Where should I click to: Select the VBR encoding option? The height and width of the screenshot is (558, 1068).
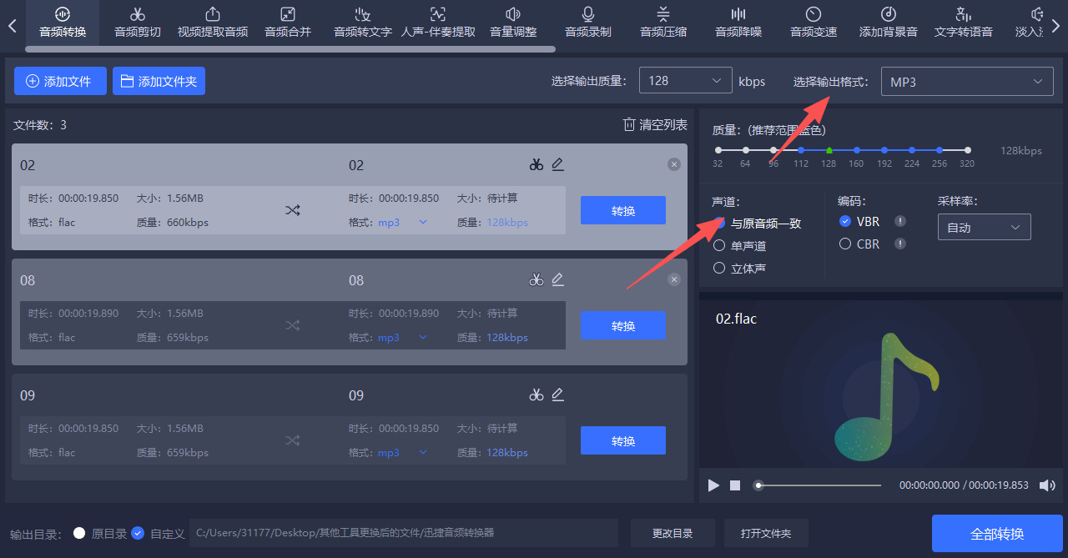point(859,221)
